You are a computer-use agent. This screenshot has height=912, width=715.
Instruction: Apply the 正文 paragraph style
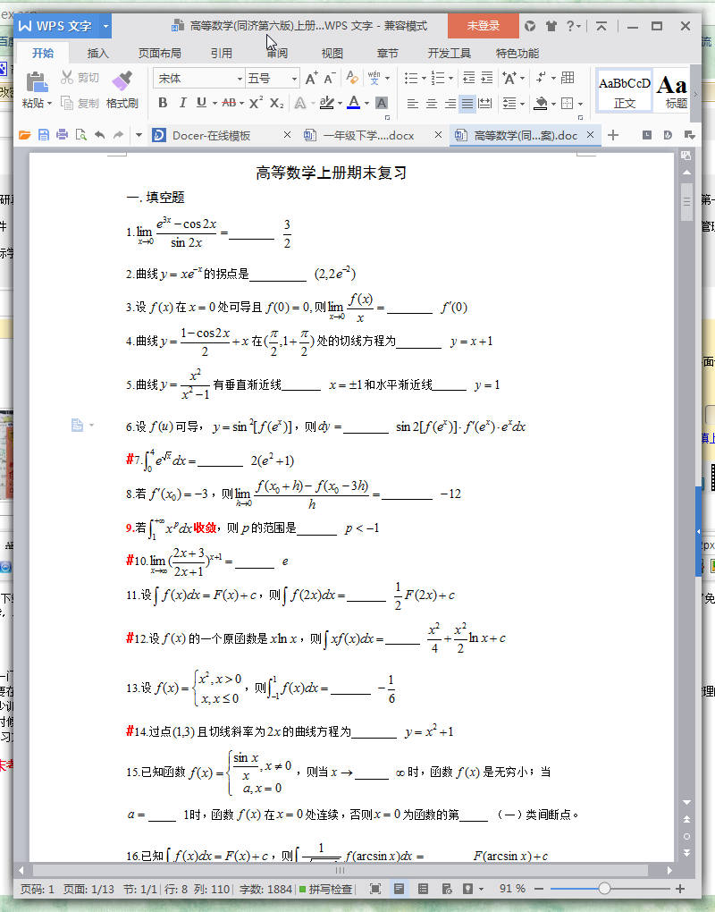pyautogui.click(x=624, y=90)
